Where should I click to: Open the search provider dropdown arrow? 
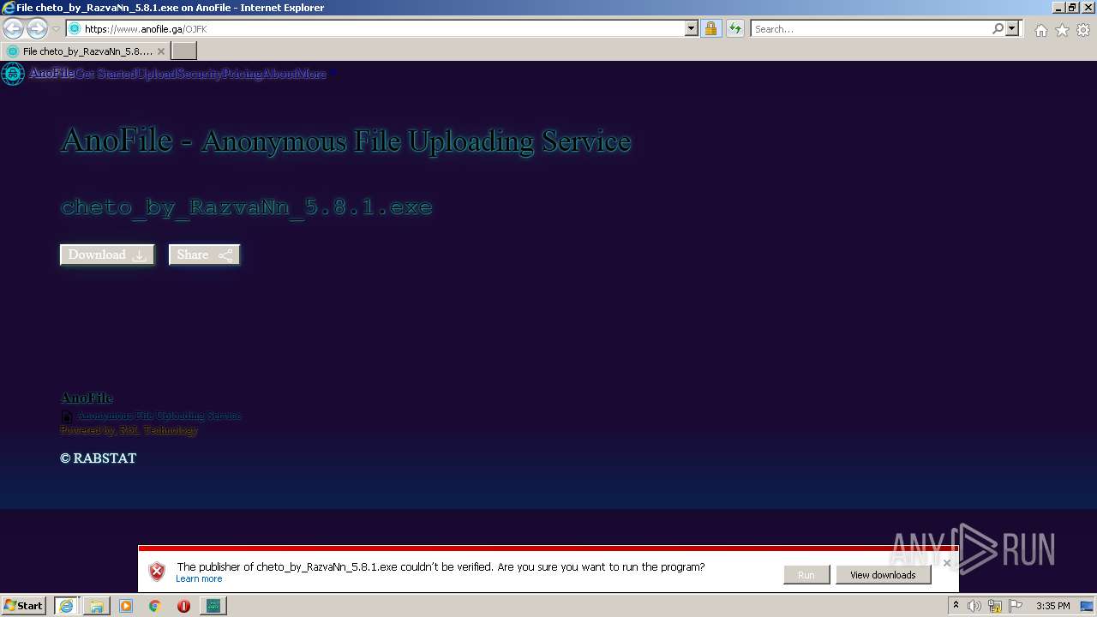[1012, 29]
